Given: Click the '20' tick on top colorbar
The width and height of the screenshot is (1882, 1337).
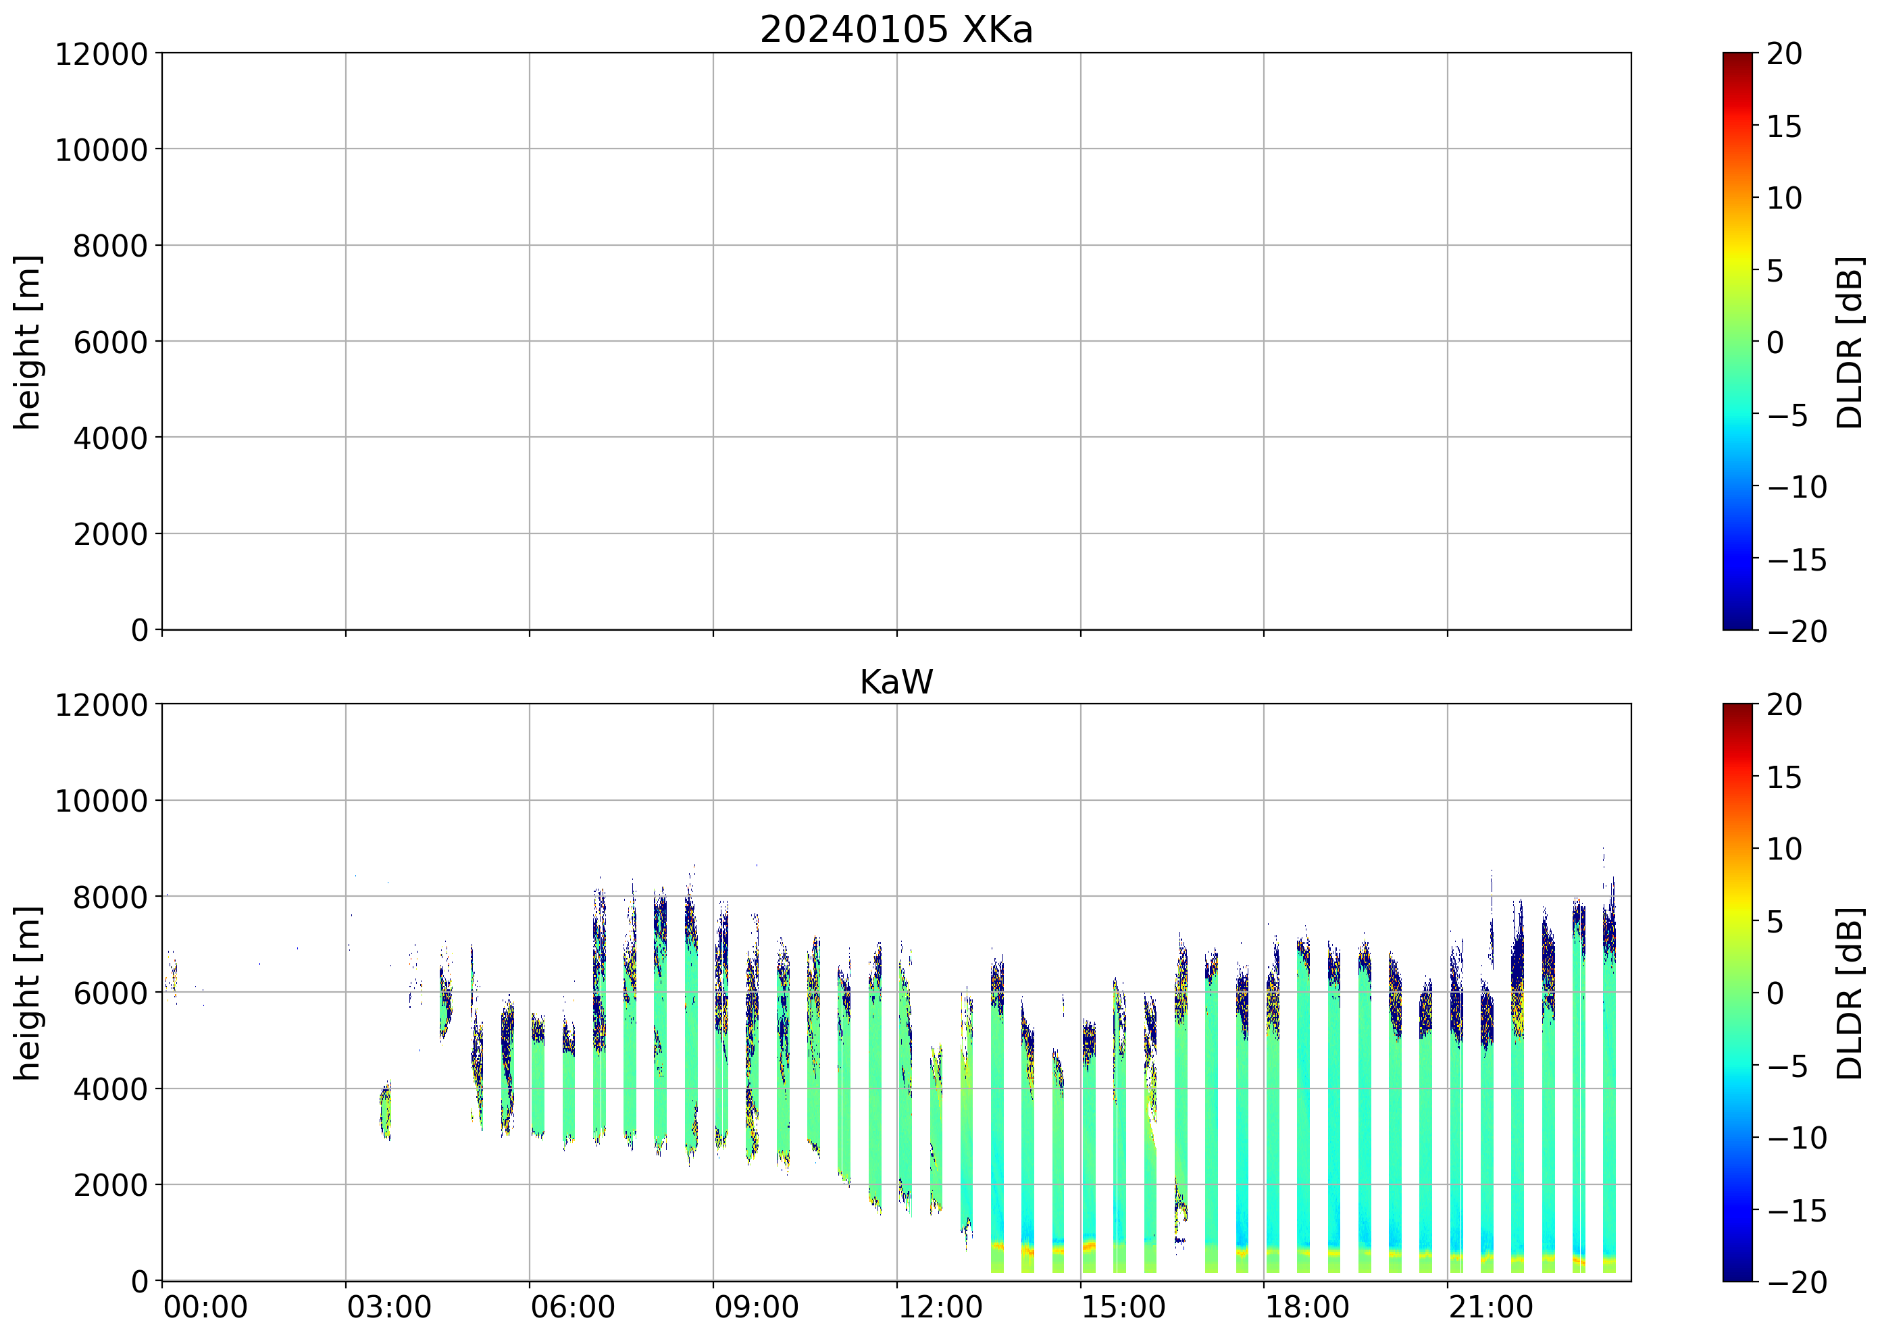Looking at the screenshot, I should click(x=1784, y=54).
